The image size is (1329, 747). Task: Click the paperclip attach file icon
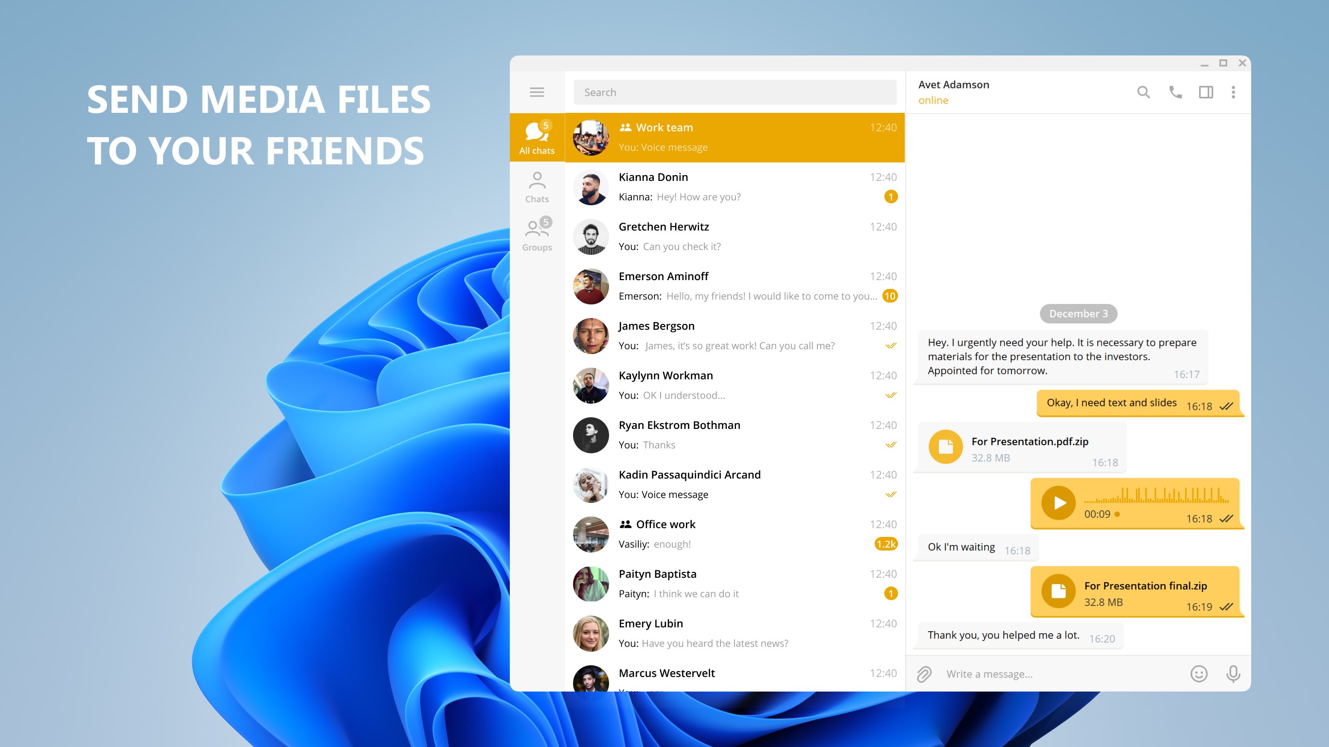(x=924, y=674)
